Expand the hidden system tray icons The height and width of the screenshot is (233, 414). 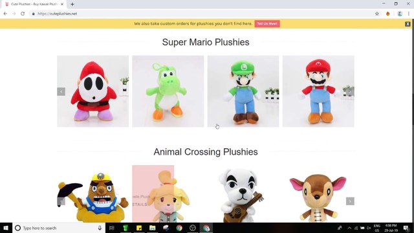(x=349, y=228)
